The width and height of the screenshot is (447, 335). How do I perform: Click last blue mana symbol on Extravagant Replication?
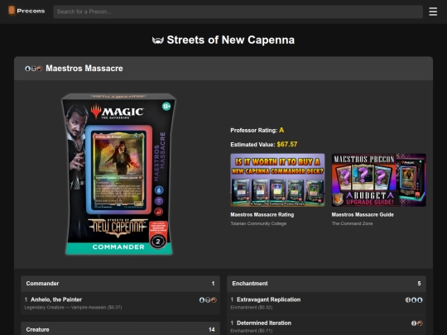tap(420, 300)
